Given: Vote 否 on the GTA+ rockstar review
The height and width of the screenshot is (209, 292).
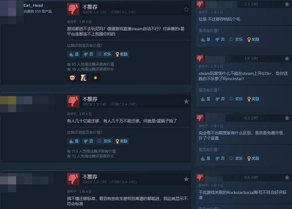Looking at the screenshot, I should click(220, 99).
